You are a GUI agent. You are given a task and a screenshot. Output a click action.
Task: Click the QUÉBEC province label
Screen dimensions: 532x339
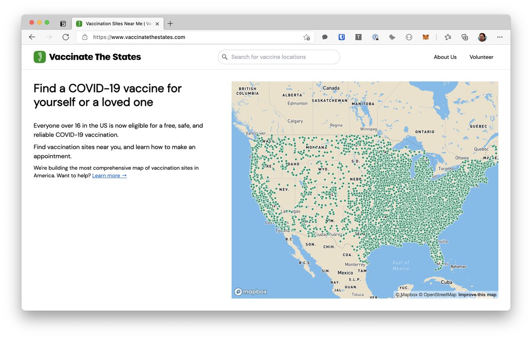click(x=478, y=126)
